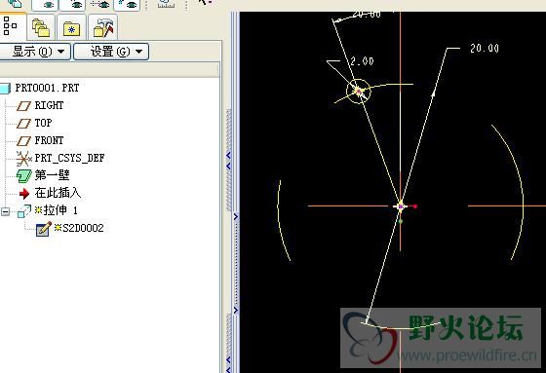Click the 2.00 dimension value
Viewport: 546px width, 373px height.
point(362,61)
